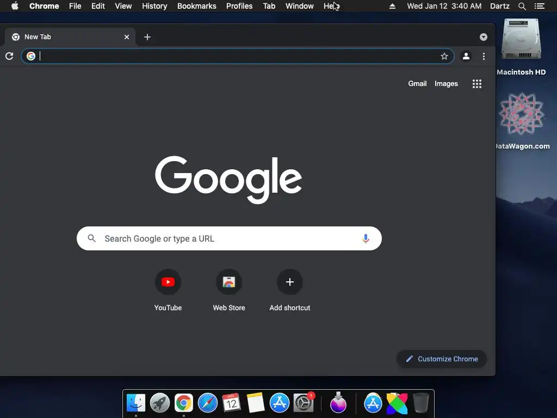This screenshot has width=557, height=418.
Task: Open the Help menu
Action: pos(331,6)
